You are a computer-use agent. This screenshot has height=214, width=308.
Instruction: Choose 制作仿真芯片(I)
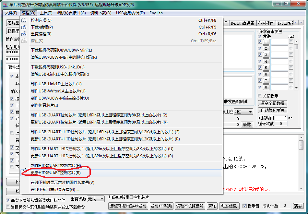click(x=121, y=105)
